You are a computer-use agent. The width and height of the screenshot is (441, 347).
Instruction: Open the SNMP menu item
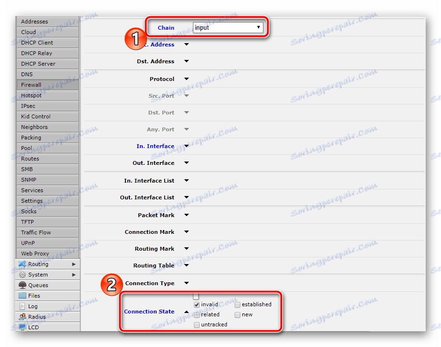pos(47,180)
